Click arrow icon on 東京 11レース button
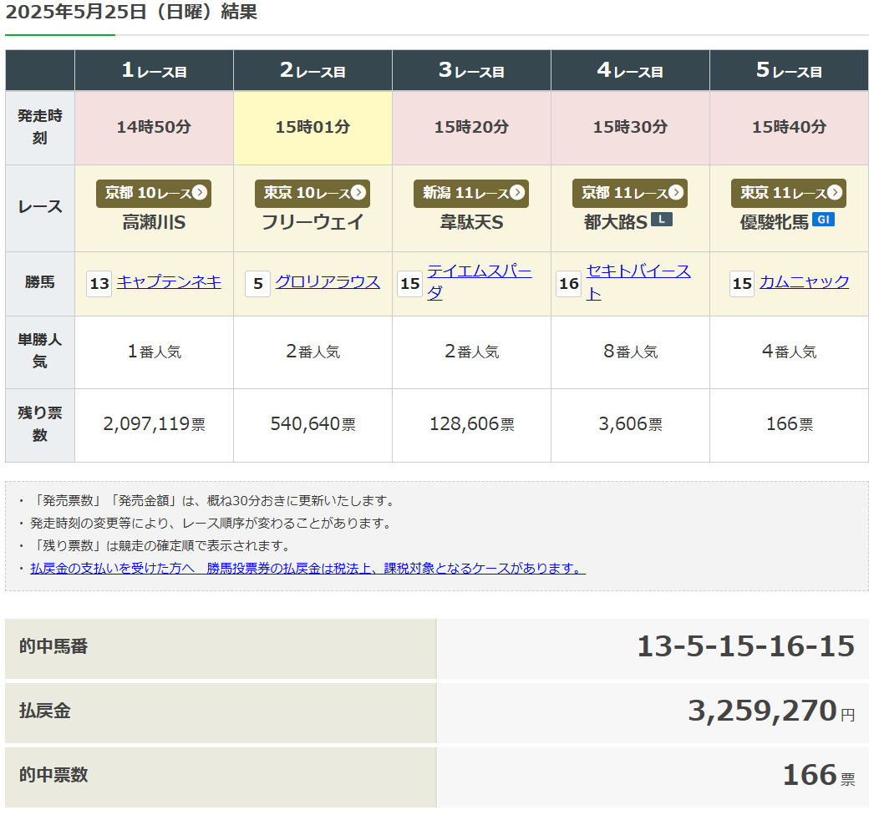 click(x=835, y=193)
